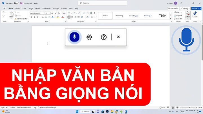Close the dictation floating toolbar

[x=118, y=37]
